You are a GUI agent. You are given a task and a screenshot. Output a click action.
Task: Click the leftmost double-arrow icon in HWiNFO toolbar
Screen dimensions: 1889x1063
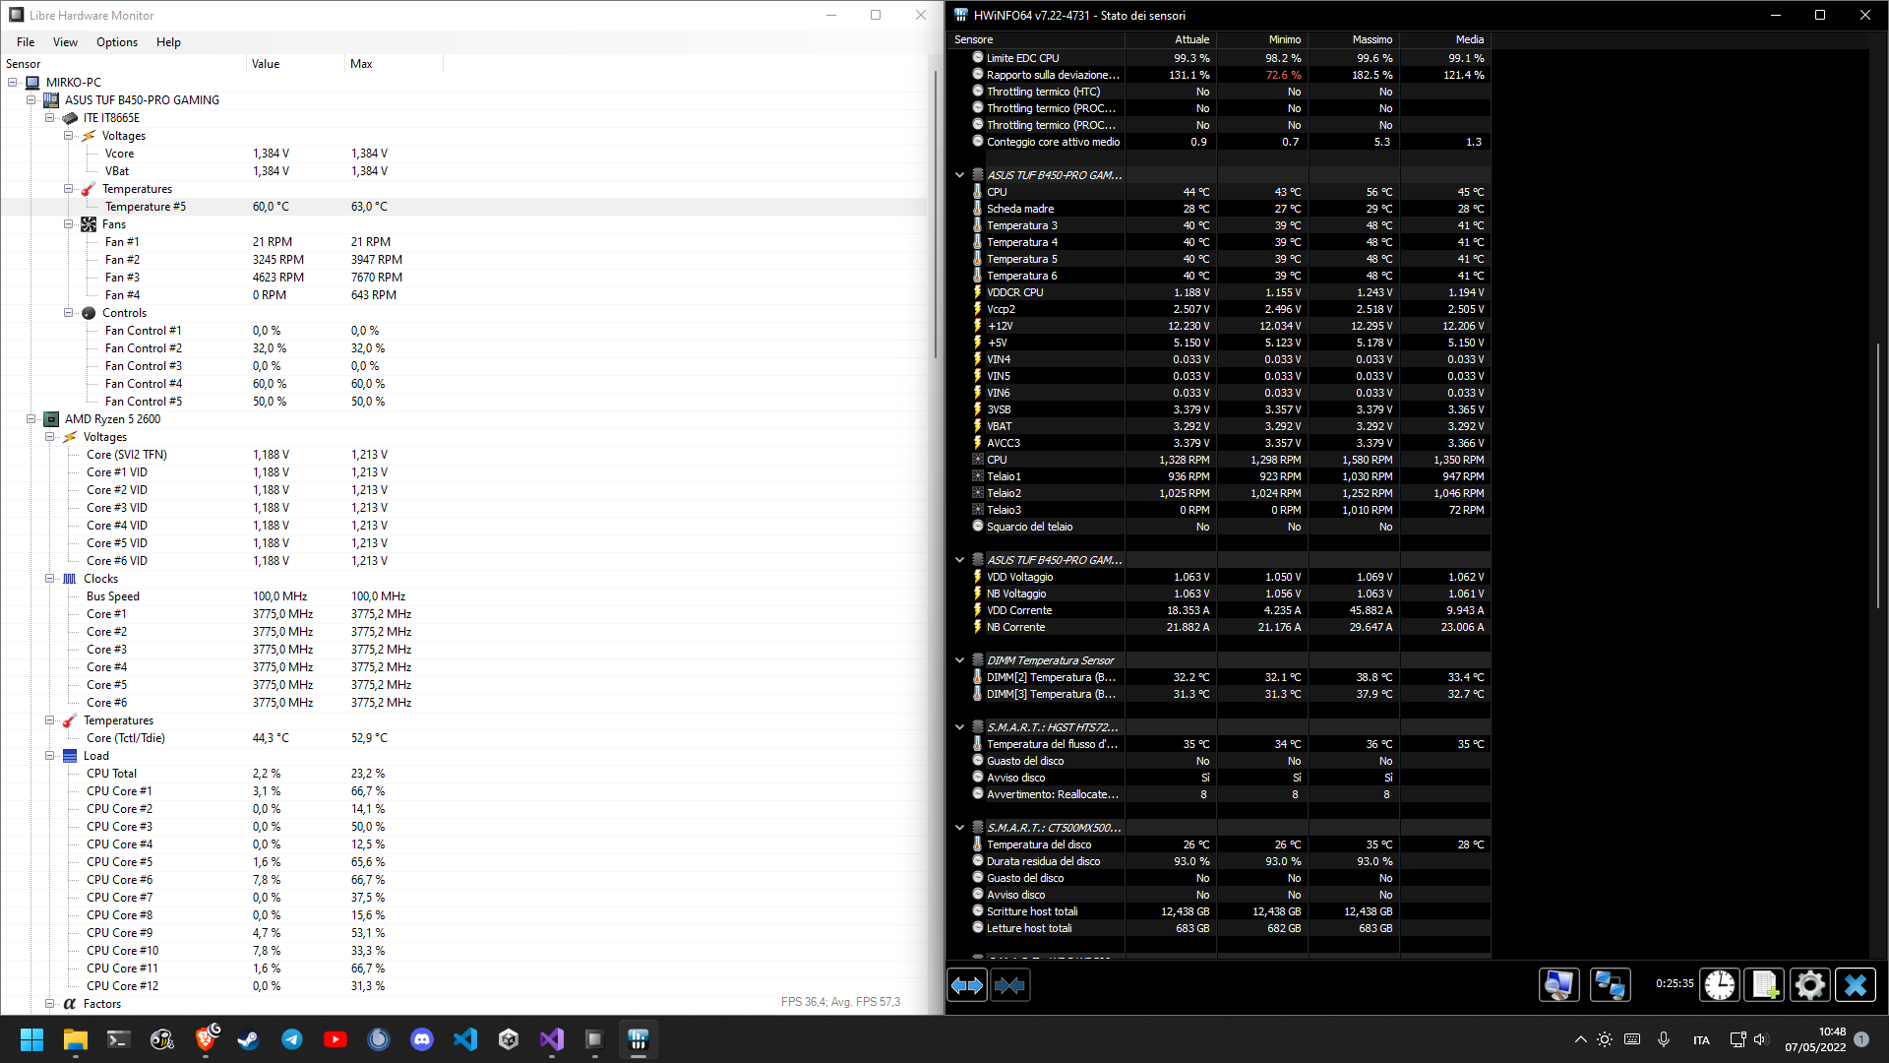click(966, 984)
